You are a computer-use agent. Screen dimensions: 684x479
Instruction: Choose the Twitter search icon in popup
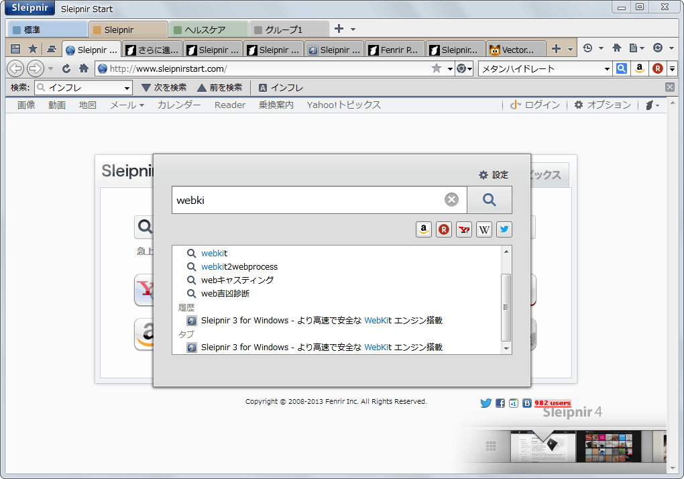click(x=504, y=229)
